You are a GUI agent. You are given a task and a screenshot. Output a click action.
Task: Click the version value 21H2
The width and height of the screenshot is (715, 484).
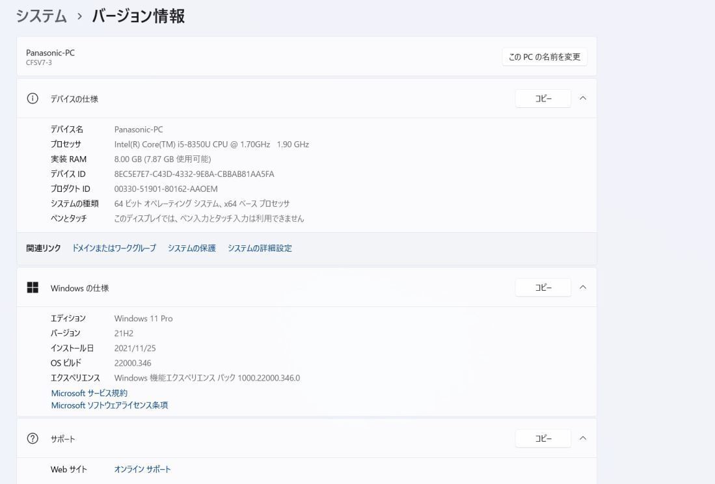(124, 334)
